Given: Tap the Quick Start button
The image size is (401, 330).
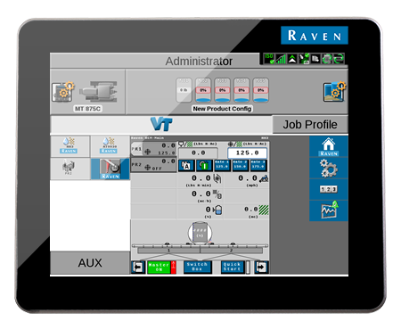Looking at the screenshot, I should [x=233, y=267].
